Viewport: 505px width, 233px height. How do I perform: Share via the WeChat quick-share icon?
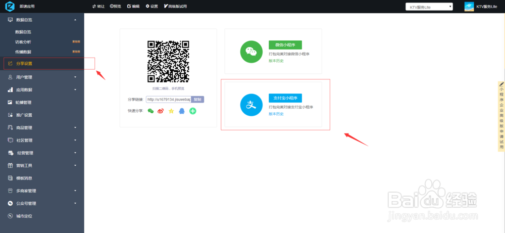pos(150,111)
